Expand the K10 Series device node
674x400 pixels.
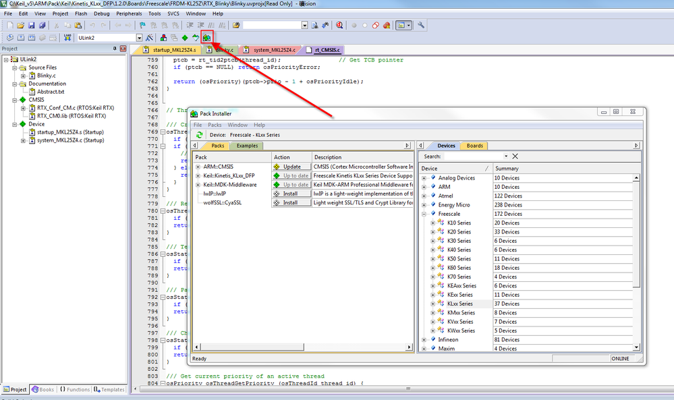[433, 223]
